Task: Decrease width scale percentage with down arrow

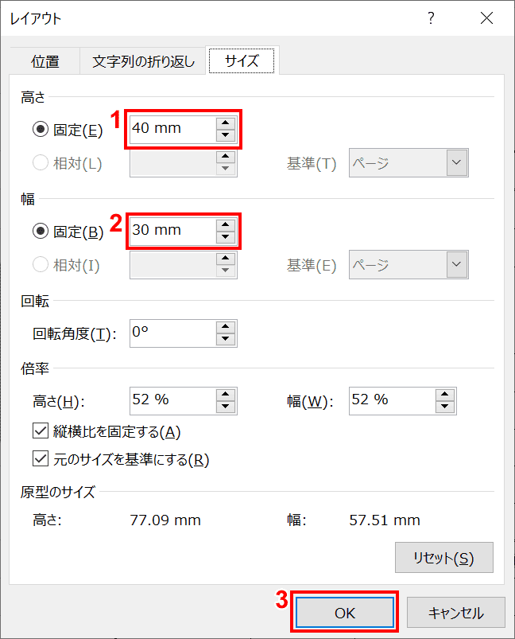Action: (x=445, y=407)
